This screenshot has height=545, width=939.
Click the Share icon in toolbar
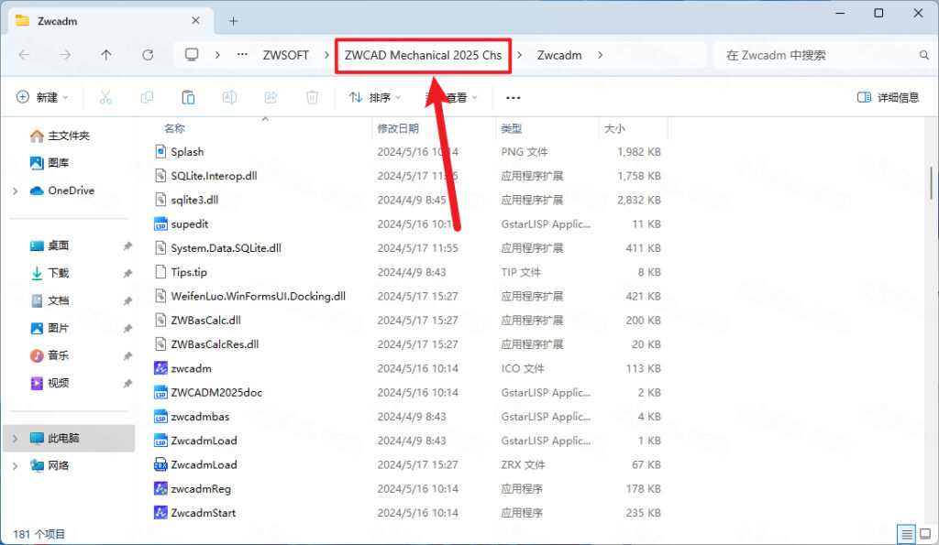click(x=271, y=97)
